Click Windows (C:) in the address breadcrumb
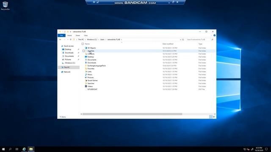Screen dimensions: 271x152 (x=92, y=40)
